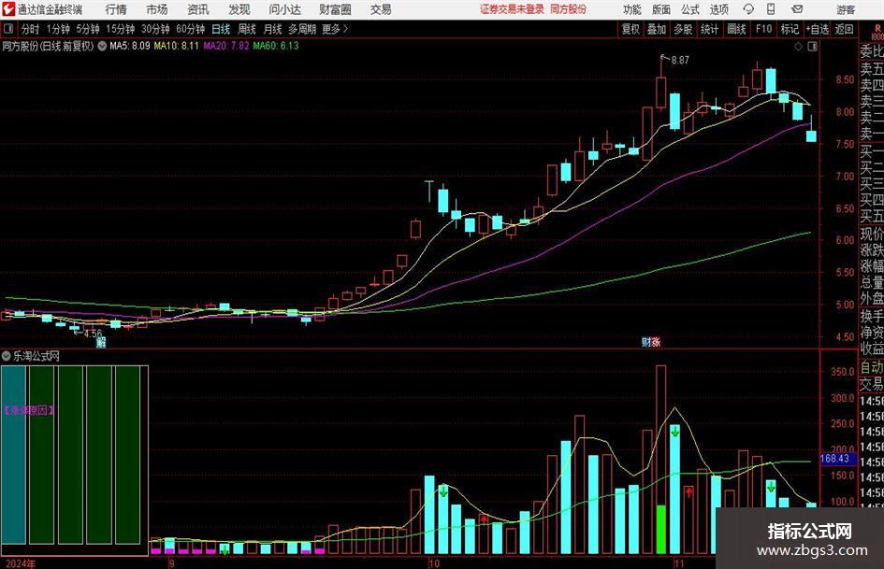Open the 市场 menu
This screenshot has width=884, height=569.
[157, 9]
